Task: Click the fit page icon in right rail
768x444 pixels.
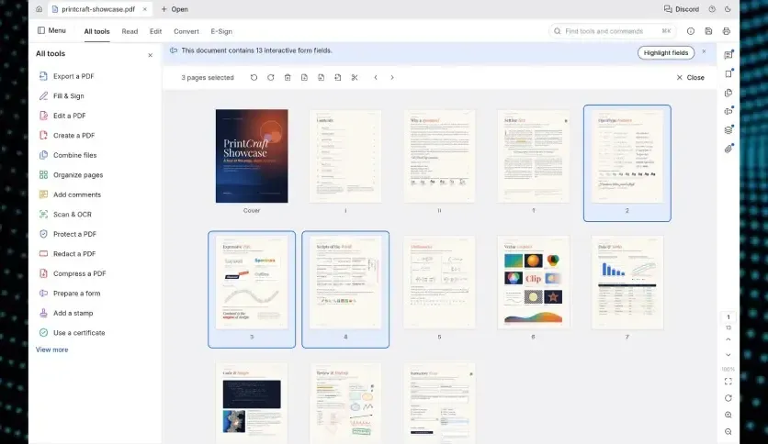Action: coord(728,382)
